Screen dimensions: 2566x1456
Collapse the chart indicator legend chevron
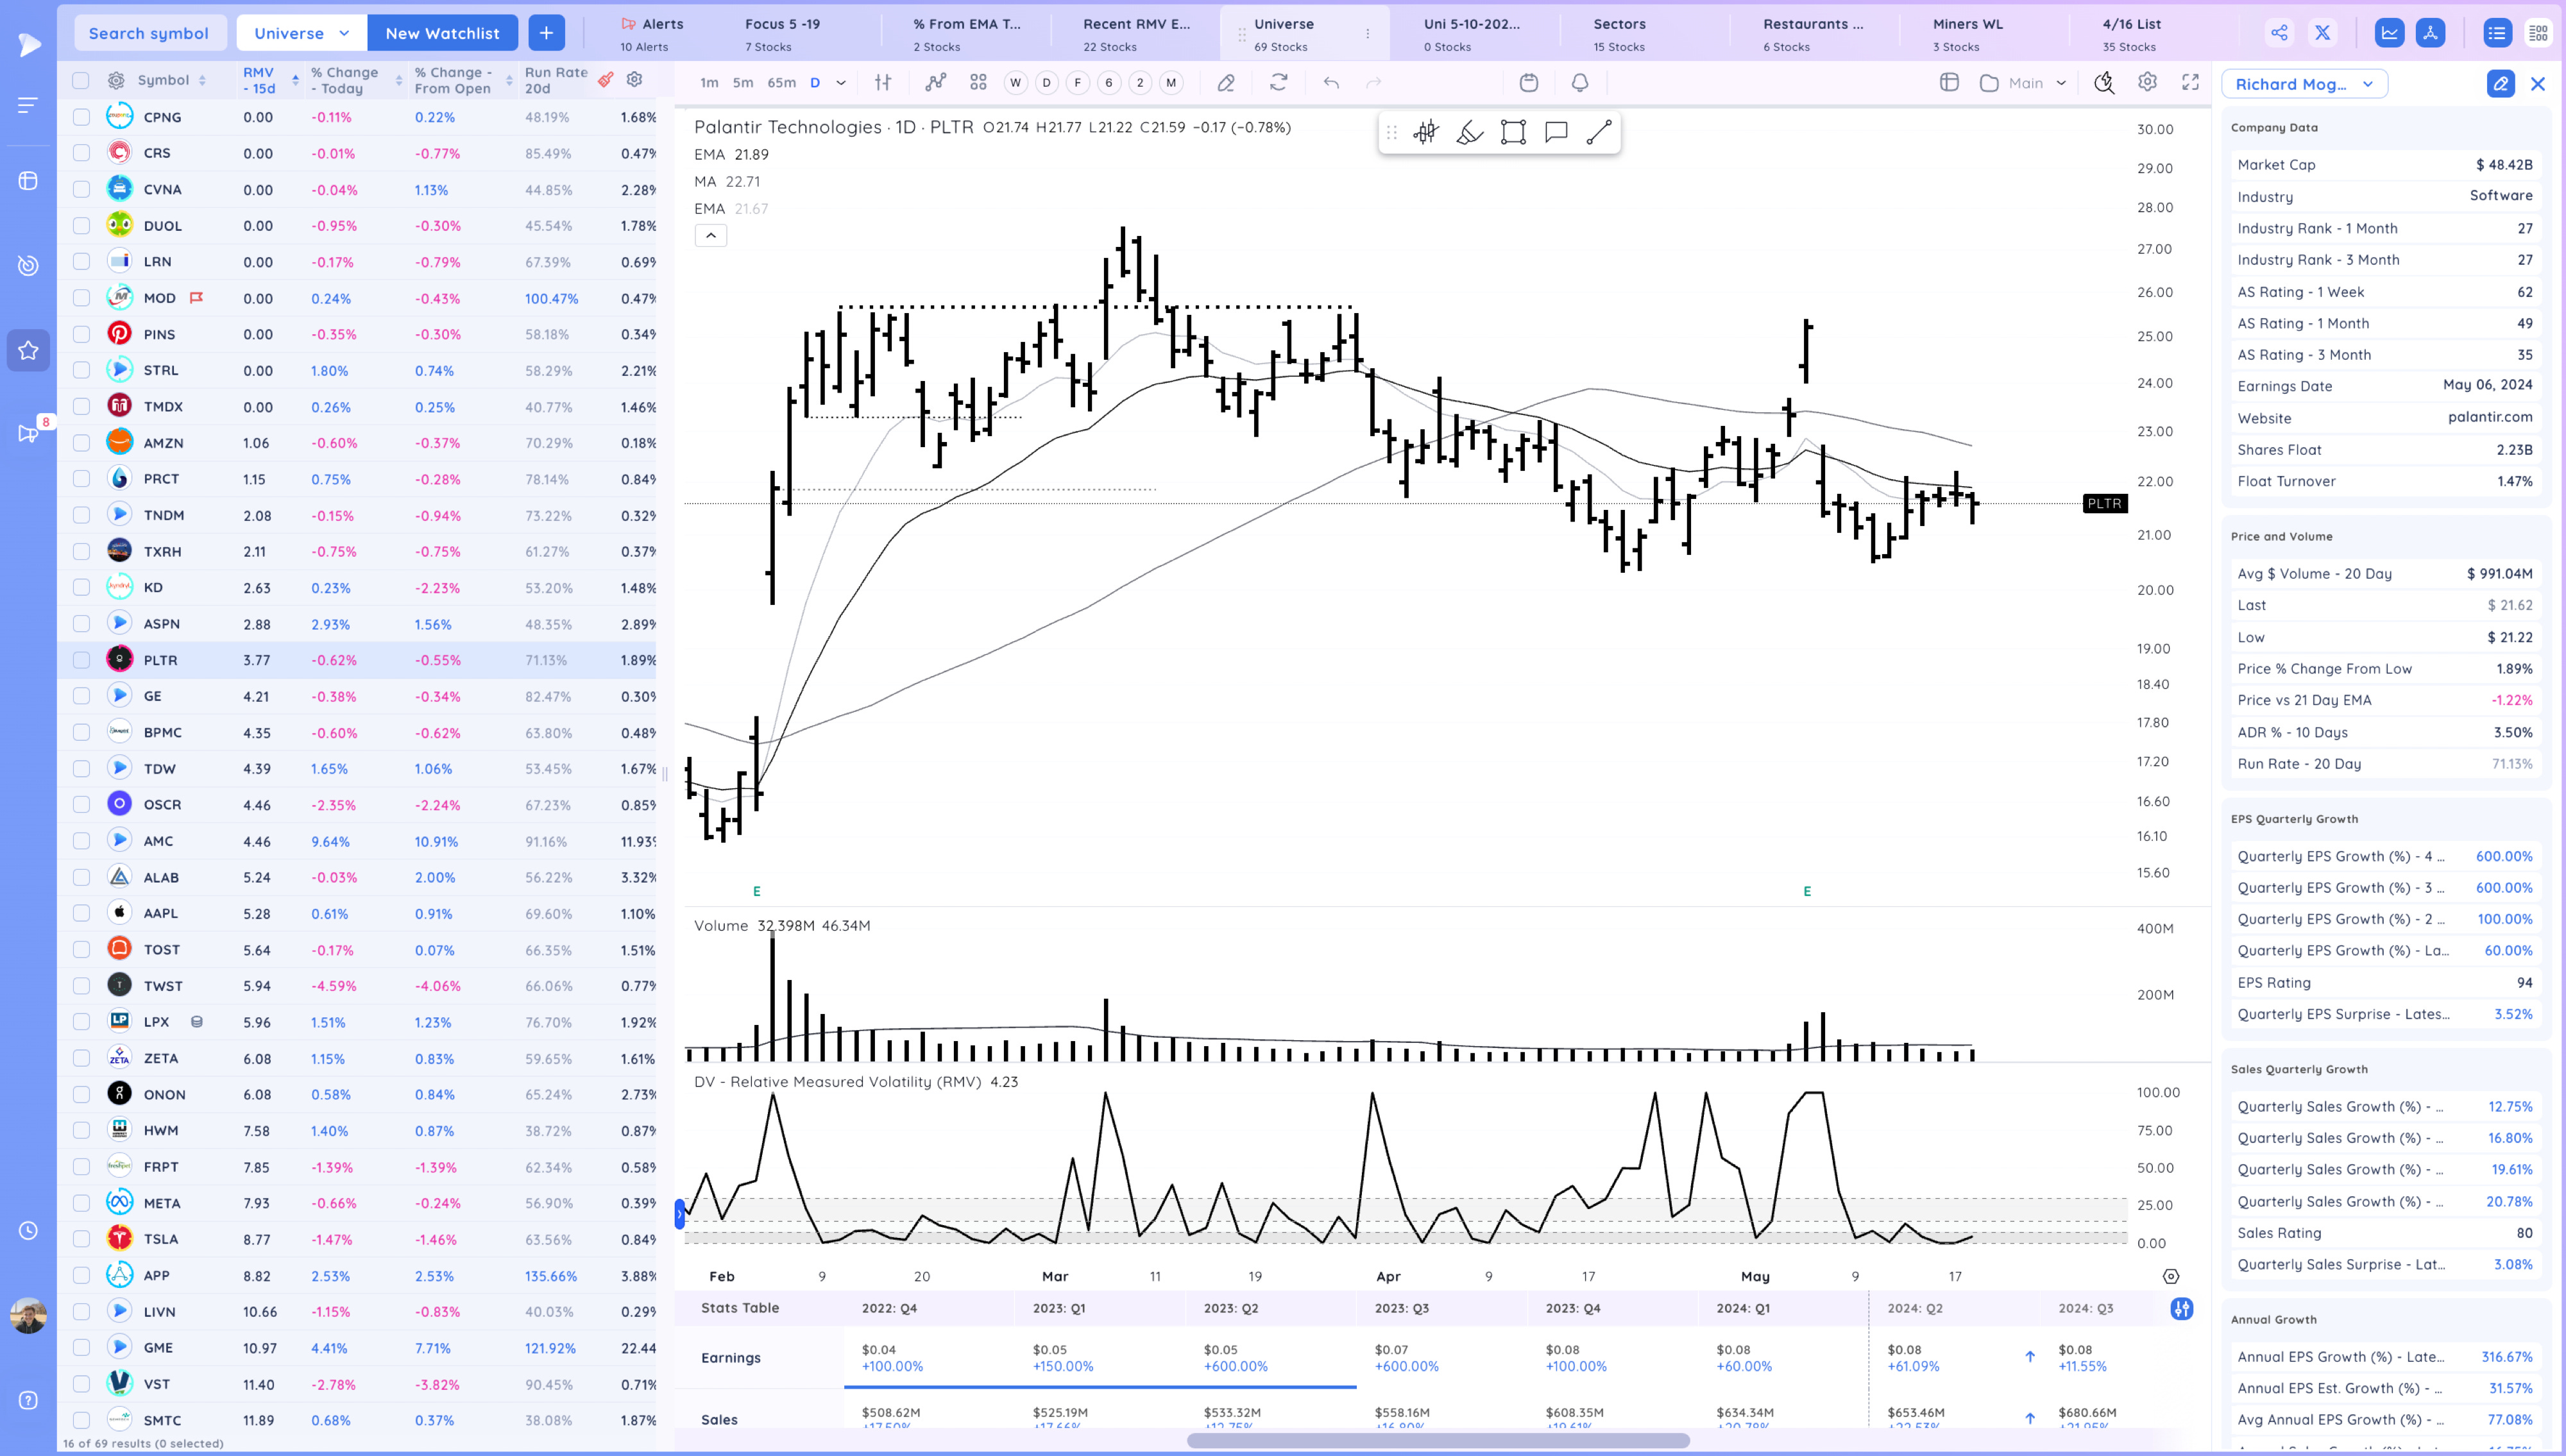click(x=711, y=236)
